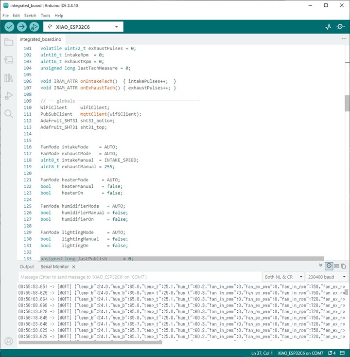Click XIAO_ESP32C6 on COM7 status entry
Screen dimensions: 350x357
tap(300, 353)
